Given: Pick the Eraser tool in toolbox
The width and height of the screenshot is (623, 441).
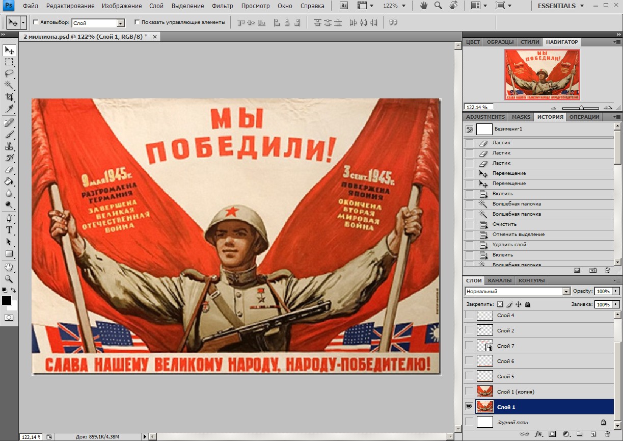Looking at the screenshot, I should click(9, 170).
